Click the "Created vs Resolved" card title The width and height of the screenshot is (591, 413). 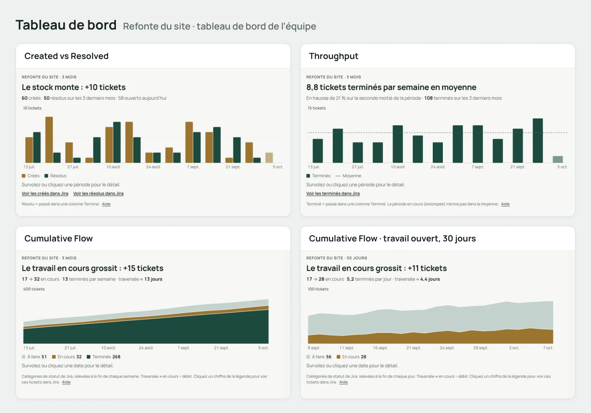[66, 56]
